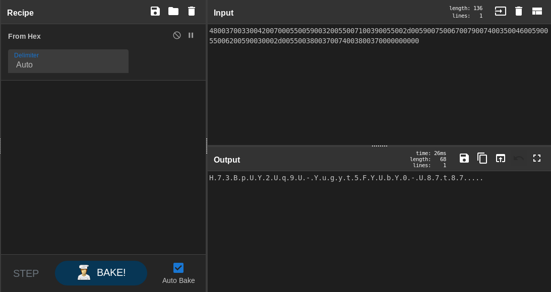Open file as input icon
Image resolution: width=551 pixels, height=292 pixels.
click(500, 11)
